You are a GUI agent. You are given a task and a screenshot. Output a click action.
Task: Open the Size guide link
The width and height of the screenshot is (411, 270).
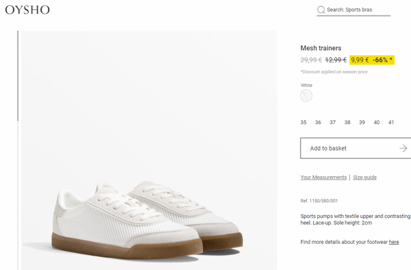364,177
